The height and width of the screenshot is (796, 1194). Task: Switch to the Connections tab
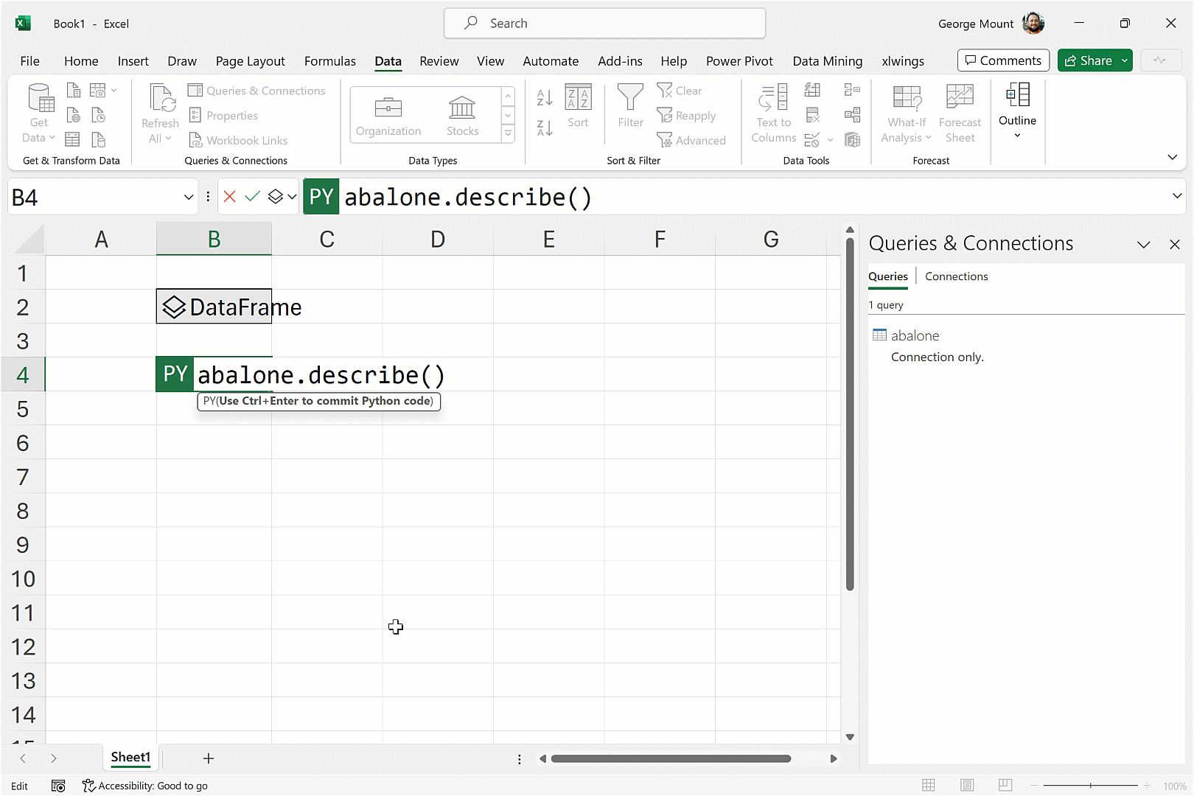click(x=956, y=276)
